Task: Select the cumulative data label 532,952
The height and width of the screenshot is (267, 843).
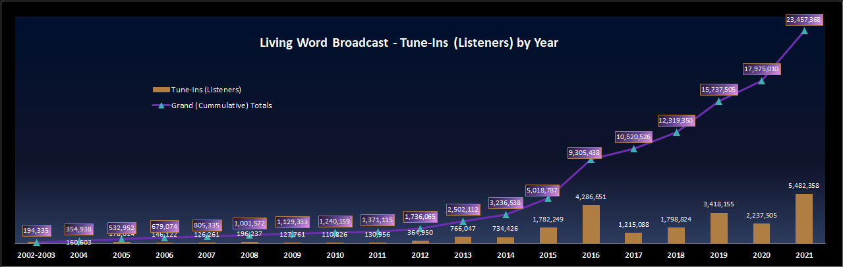Action: pos(121,229)
